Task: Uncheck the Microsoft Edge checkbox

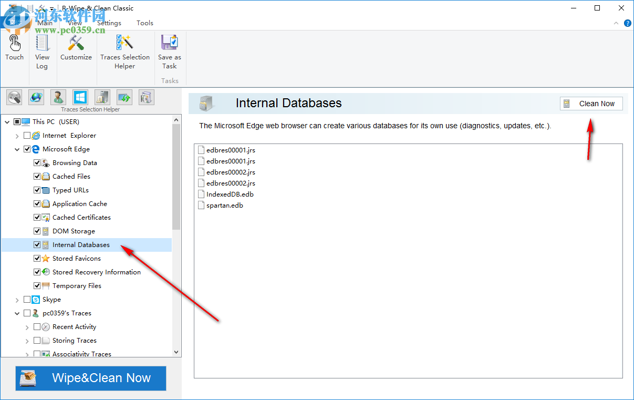Action: coord(27,149)
